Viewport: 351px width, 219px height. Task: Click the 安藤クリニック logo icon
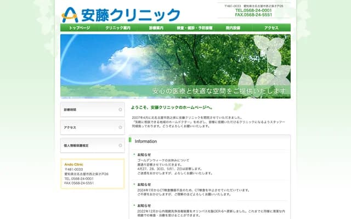70,14
